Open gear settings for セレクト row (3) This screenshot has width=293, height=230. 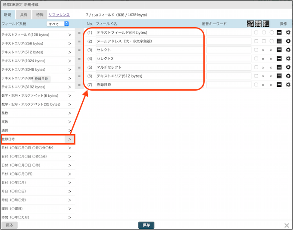click(288, 50)
